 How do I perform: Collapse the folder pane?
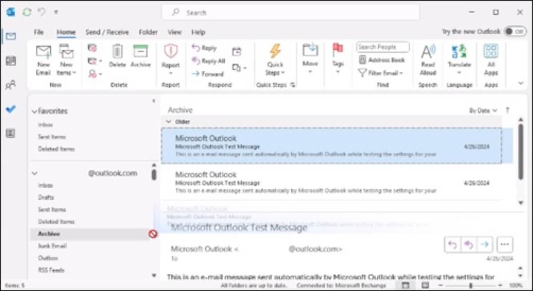pos(154,101)
